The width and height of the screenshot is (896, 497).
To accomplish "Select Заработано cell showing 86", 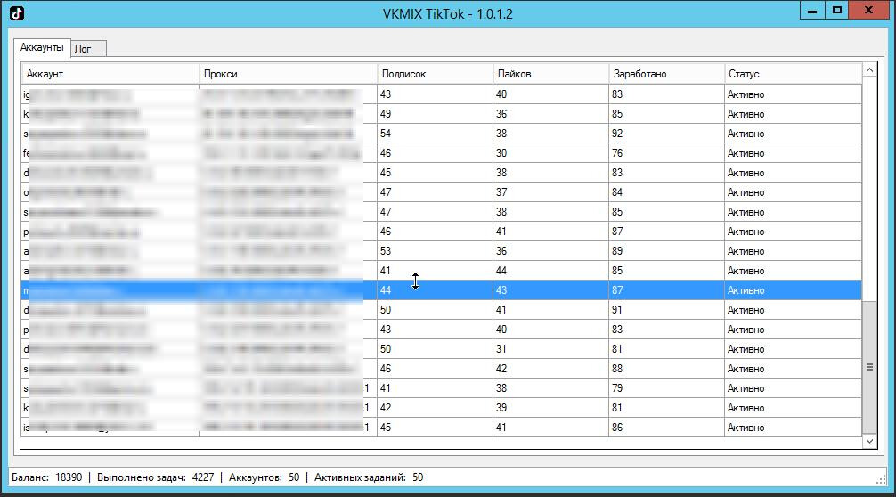I will [666, 428].
